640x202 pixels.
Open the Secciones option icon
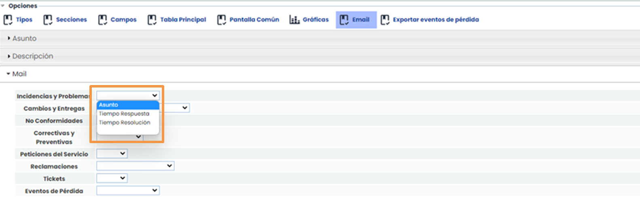(48, 20)
